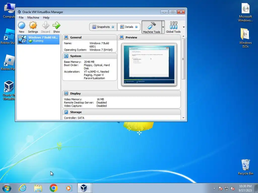Viewport: 258px width, 193px height.
Task: Open the Machine Tools hammer button
Action: [151, 27]
